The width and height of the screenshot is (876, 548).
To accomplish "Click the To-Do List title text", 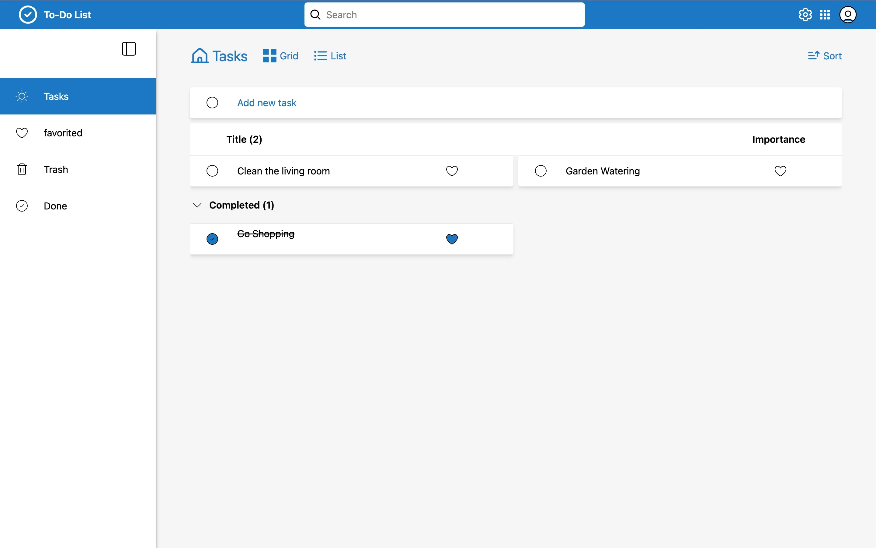I will click(67, 15).
